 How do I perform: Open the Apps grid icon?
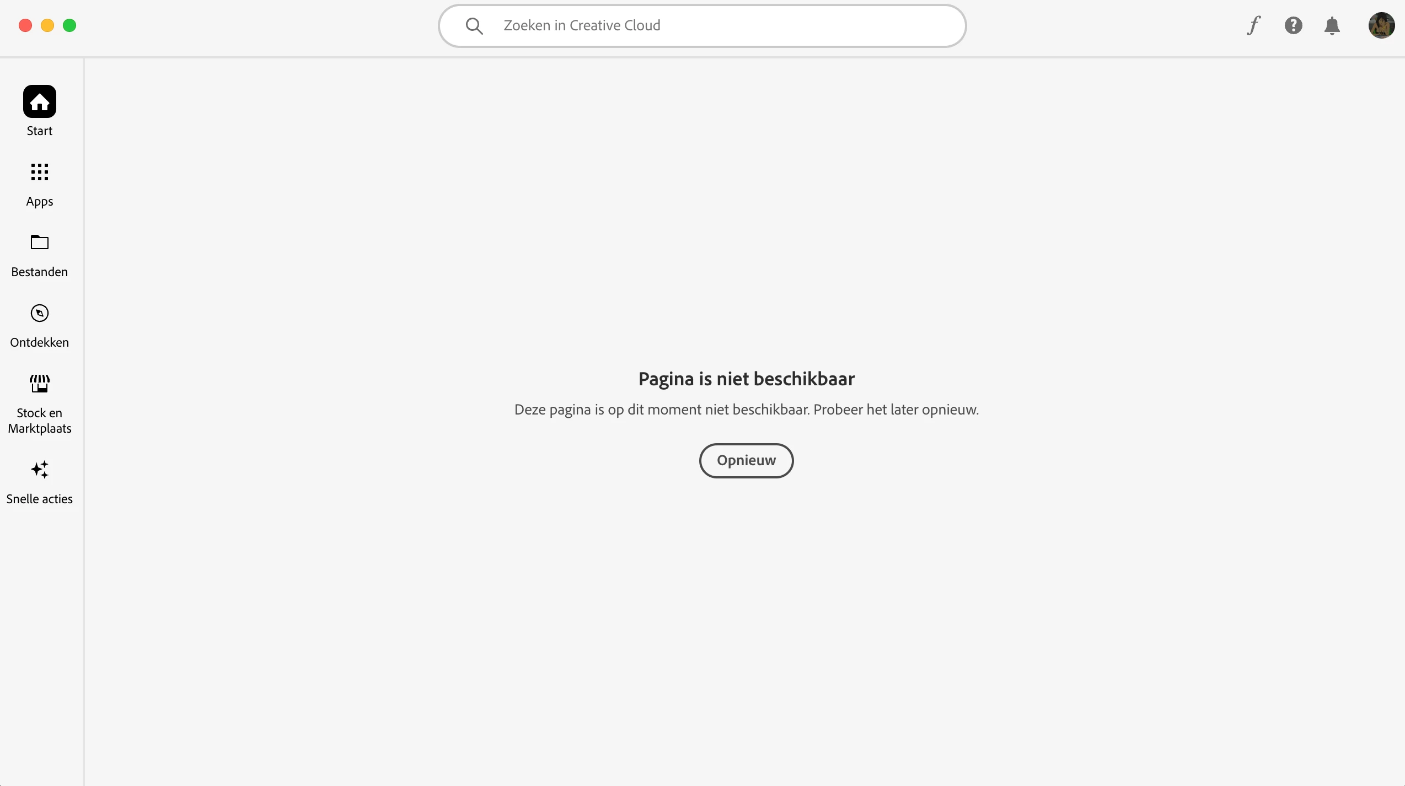[40, 172]
